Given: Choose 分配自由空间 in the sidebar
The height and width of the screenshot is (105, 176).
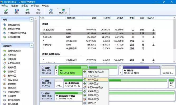Looking at the screenshot, I should (14, 63).
